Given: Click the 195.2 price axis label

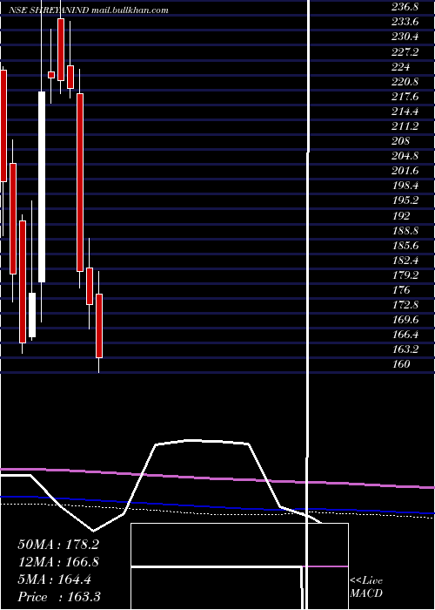Looking at the screenshot, I should tap(405, 200).
